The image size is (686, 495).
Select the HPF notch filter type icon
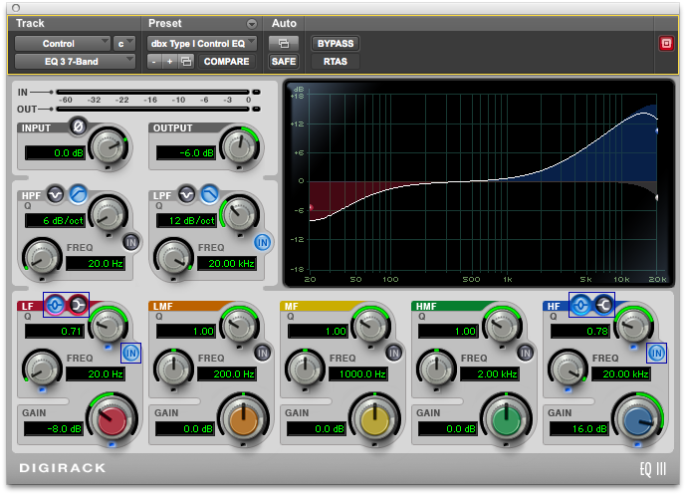point(55,194)
